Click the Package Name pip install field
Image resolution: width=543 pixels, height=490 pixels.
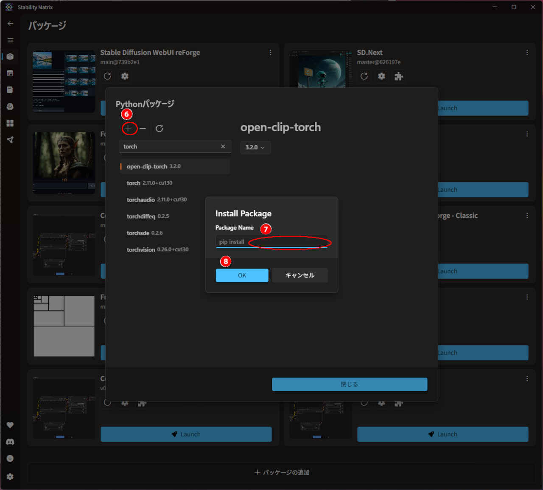(x=271, y=242)
